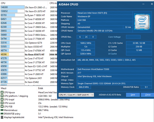
Task: Select the 12x Opteron 2431 row
Action: 29,78
